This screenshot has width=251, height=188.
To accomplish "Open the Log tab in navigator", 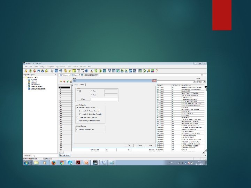I will click(x=34, y=156).
